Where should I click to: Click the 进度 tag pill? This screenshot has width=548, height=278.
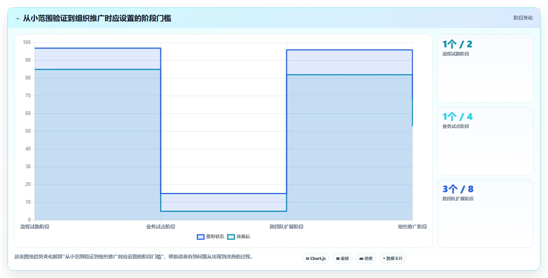click(x=365, y=258)
